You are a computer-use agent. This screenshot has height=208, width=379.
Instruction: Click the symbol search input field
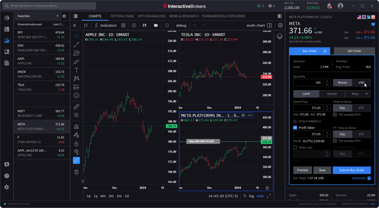48,6
